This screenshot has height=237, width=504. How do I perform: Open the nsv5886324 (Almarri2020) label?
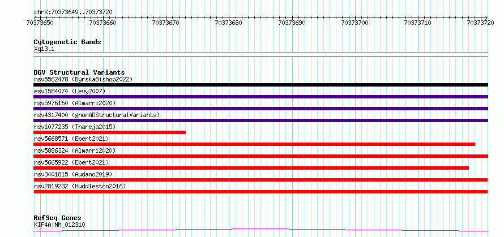[75, 150]
